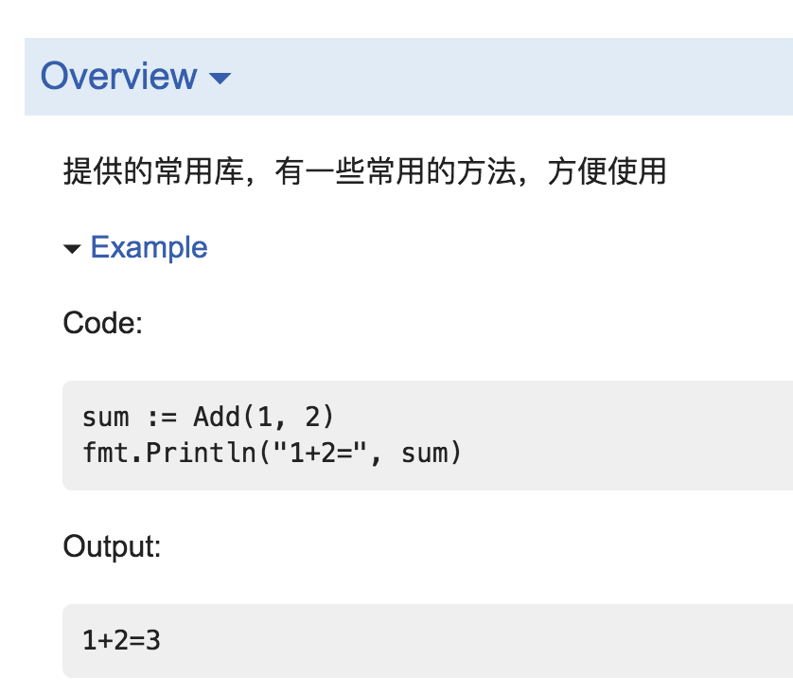
Task: Click the "sum" variable in the first code line
Action: pos(106,418)
